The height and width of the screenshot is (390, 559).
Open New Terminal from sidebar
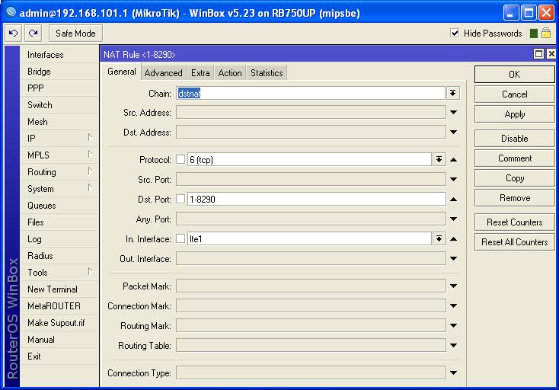coord(59,289)
